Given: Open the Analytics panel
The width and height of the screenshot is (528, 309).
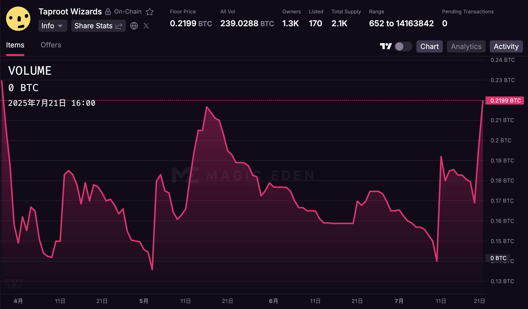Looking at the screenshot, I should tap(466, 46).
